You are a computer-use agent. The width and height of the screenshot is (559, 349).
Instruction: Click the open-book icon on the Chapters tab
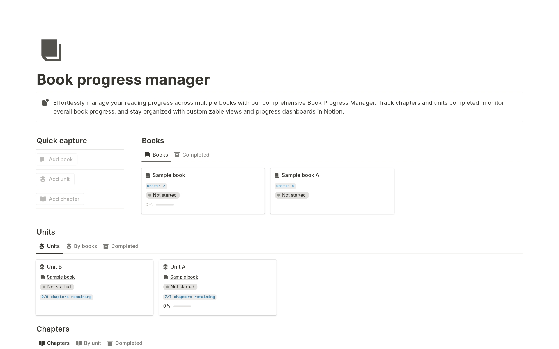[42, 343]
